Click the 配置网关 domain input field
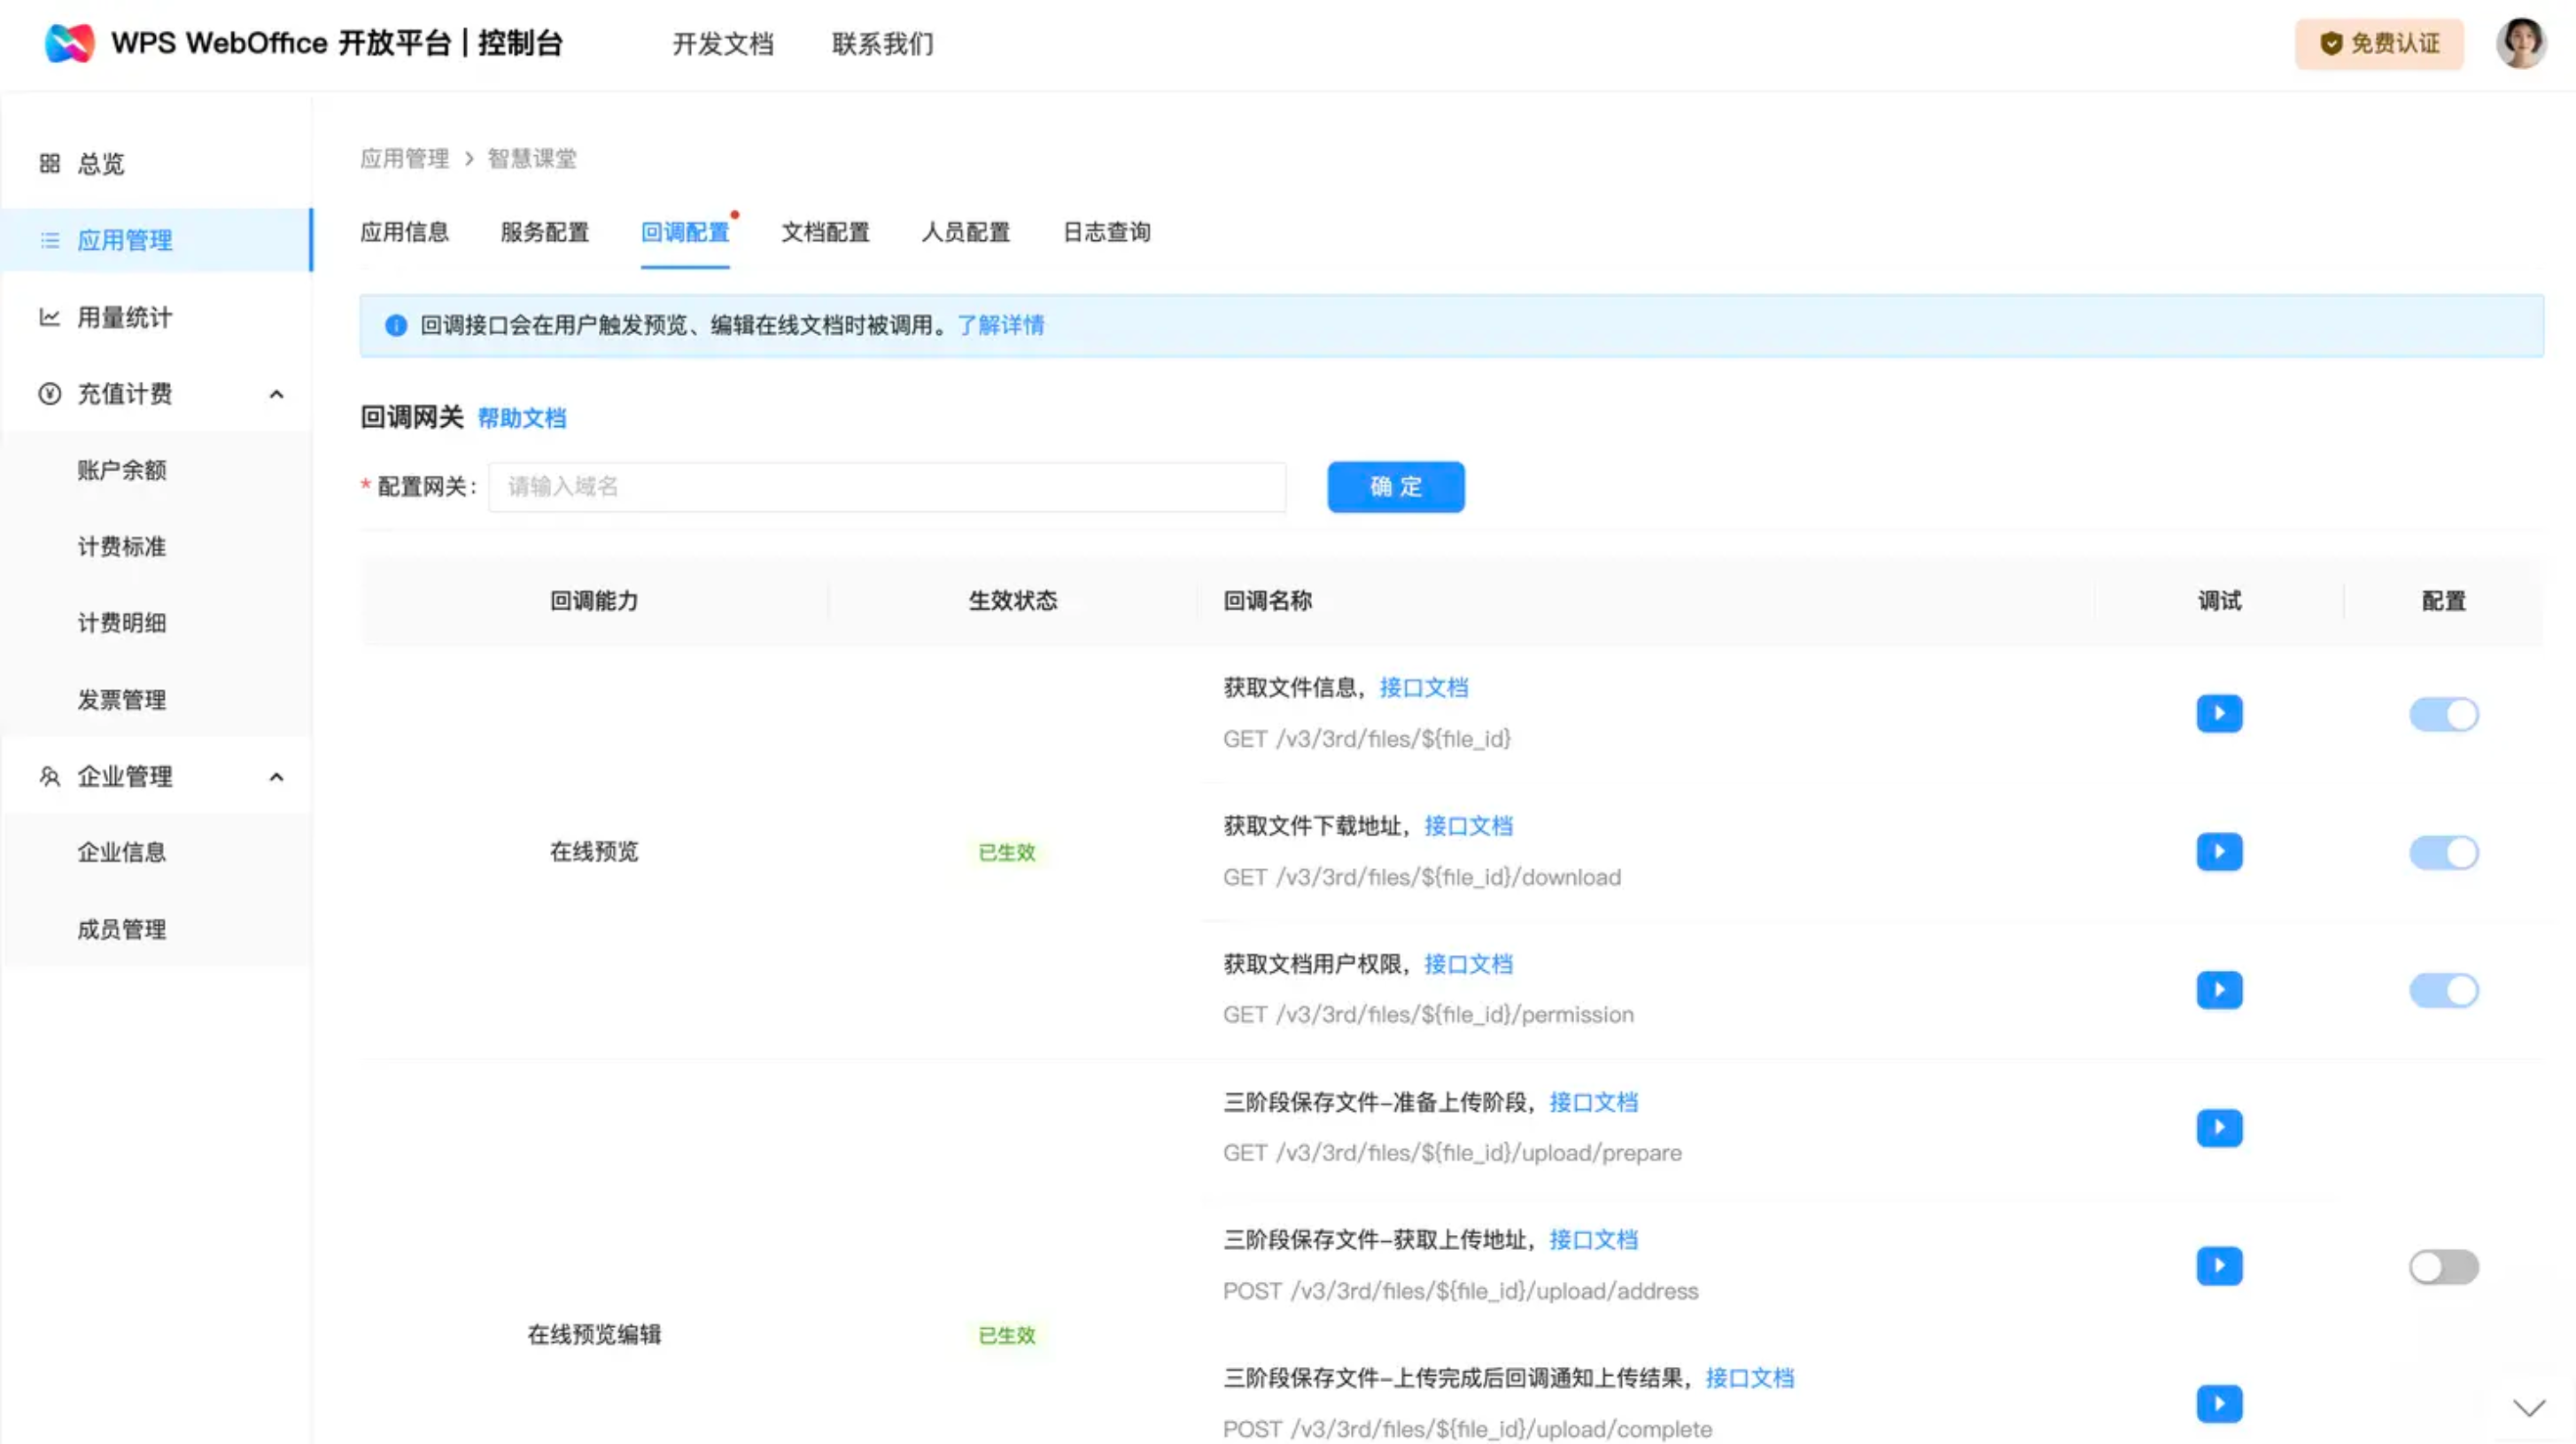 click(x=886, y=487)
